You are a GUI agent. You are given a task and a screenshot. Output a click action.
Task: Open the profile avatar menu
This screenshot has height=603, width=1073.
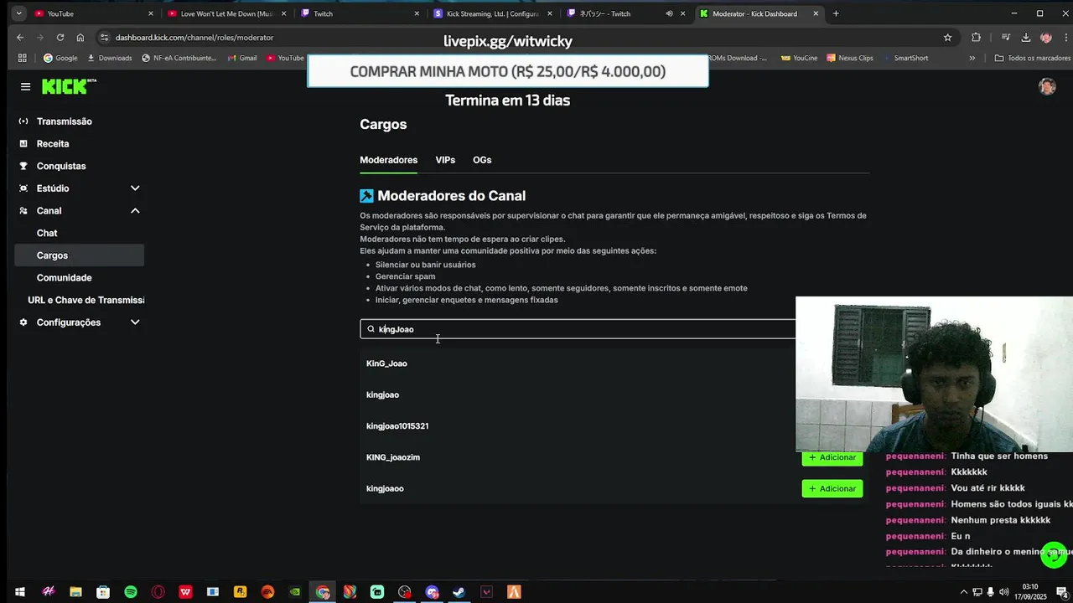click(x=1047, y=87)
